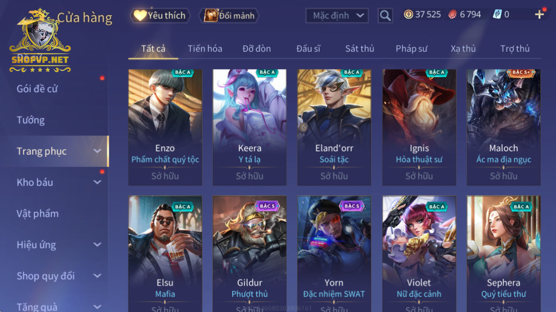Viewport: 556px width, 312px height.
Task: Open Gói đề cử in the sidebar
Action: pos(37,89)
